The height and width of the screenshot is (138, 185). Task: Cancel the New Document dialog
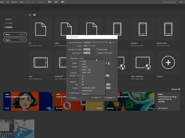click(x=110, y=98)
